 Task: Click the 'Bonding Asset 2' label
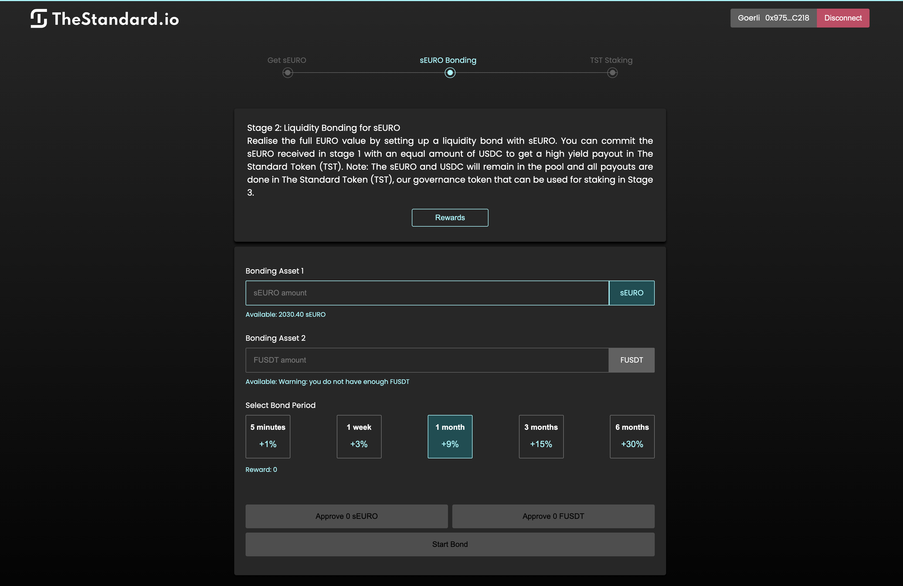coord(276,338)
